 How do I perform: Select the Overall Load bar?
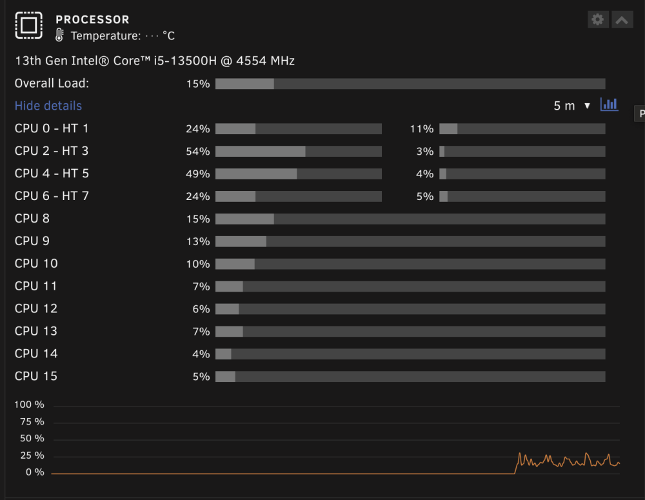click(410, 83)
